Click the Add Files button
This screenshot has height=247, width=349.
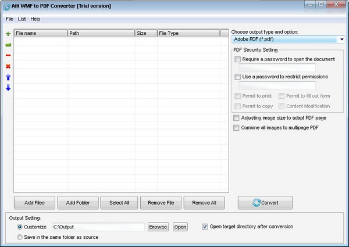[x=34, y=202]
